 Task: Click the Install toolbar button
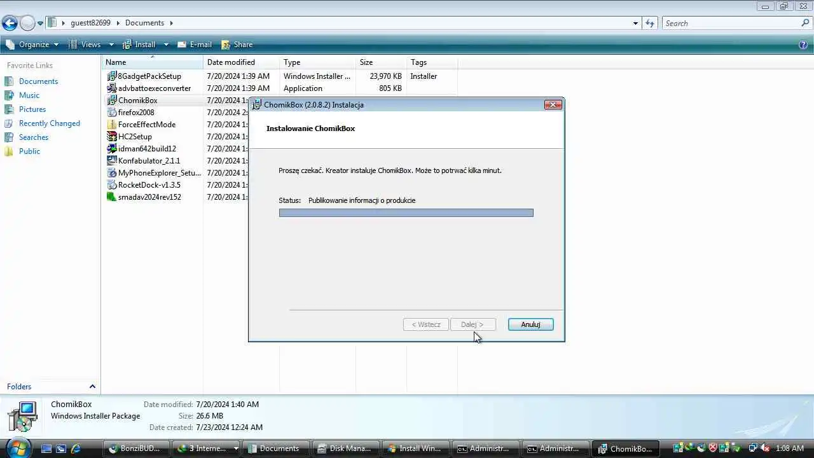tap(139, 45)
